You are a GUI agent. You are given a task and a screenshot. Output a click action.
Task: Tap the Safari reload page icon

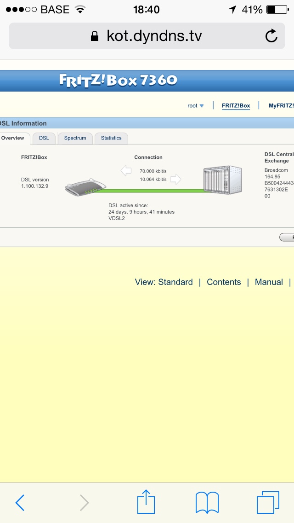point(271,36)
